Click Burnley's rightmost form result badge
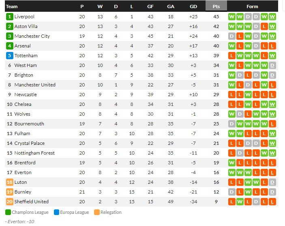This screenshot has width=285, height=226. click(x=272, y=192)
